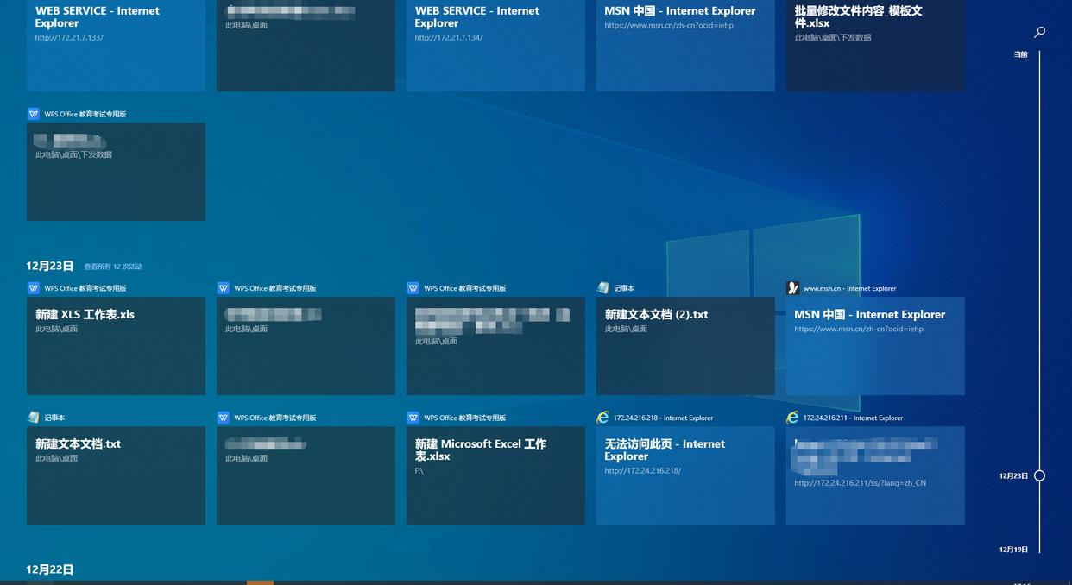This screenshot has height=585, width=1072.
Task: Open the MSN 中国 browsing activity card
Action: 875,345
